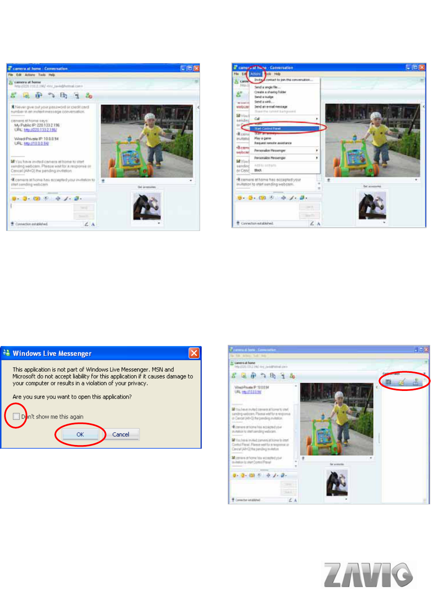Choose 'Request remote assistance' menu entry
Viewport: 431px width, 597px height.
273,143
